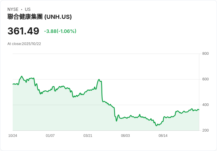Select the green -3.88(-1.06%) price change
217x151 pixels.
60,31
